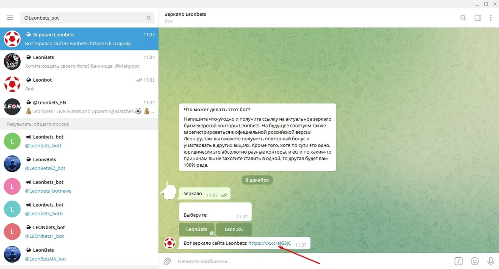The height and width of the screenshot is (269, 499).
Task: Open the three-dot chat options menu
Action: point(491,18)
